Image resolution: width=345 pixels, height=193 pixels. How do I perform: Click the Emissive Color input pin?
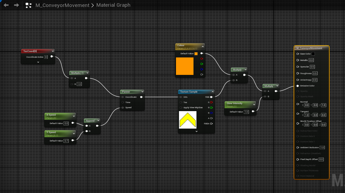click(x=298, y=86)
